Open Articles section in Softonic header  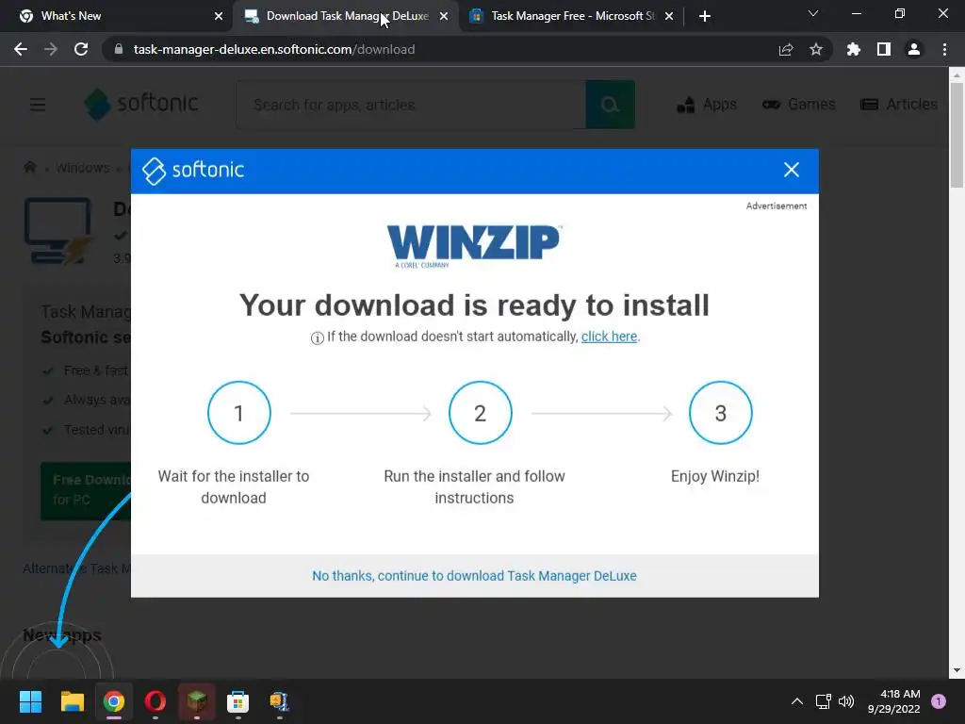click(898, 105)
